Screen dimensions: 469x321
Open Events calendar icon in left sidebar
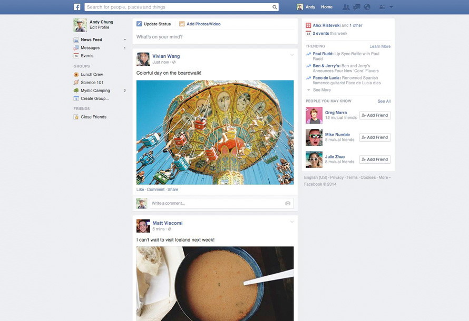click(x=76, y=56)
